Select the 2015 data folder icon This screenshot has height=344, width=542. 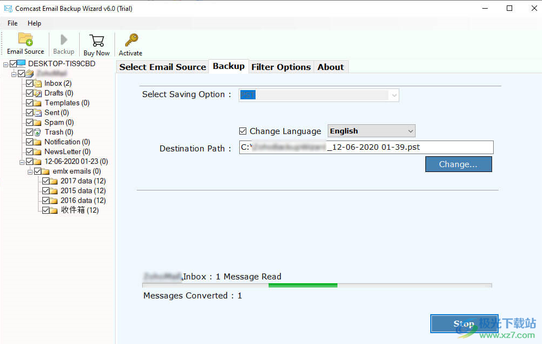(54, 191)
